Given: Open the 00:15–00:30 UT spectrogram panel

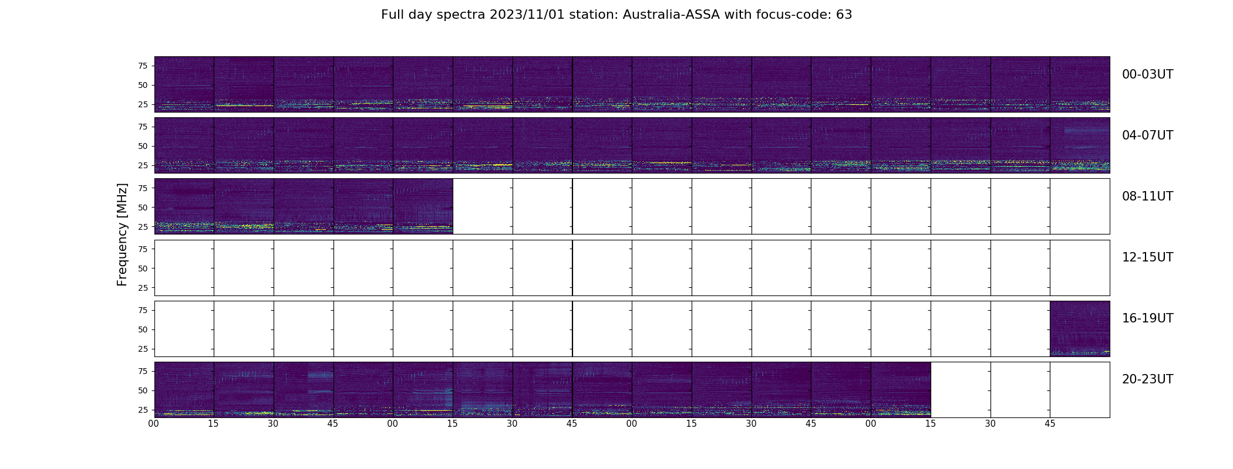Looking at the screenshot, I should [244, 84].
